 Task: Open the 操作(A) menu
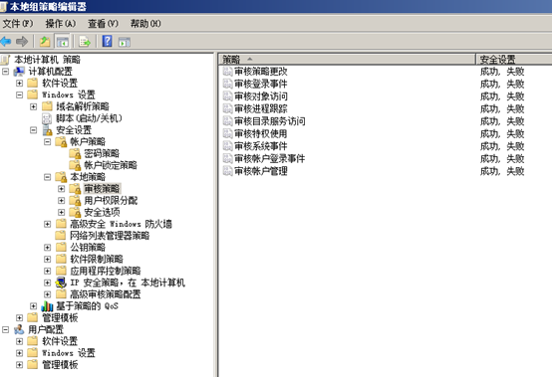[60, 24]
